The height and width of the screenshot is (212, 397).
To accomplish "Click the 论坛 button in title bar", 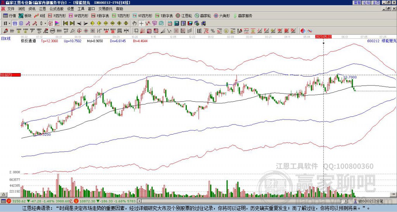I will [x=367, y=3].
